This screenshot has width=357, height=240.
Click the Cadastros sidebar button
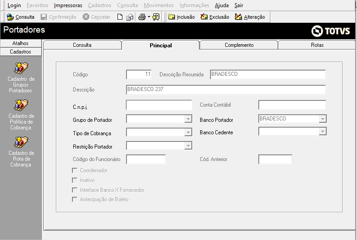click(x=21, y=52)
